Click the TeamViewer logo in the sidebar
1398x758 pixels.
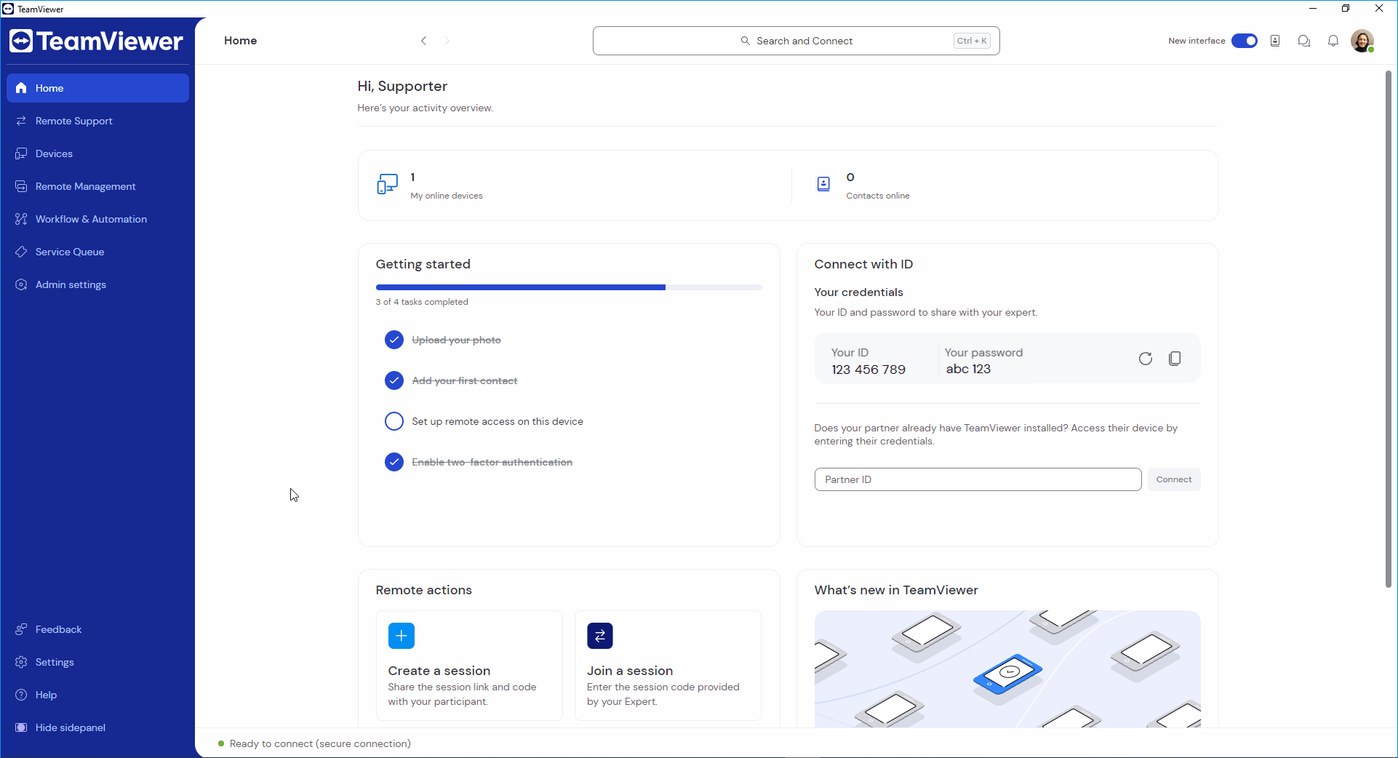pos(96,41)
